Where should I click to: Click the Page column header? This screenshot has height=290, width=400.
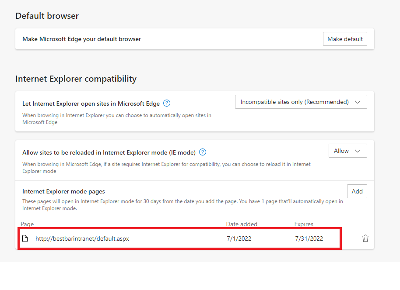click(x=27, y=224)
